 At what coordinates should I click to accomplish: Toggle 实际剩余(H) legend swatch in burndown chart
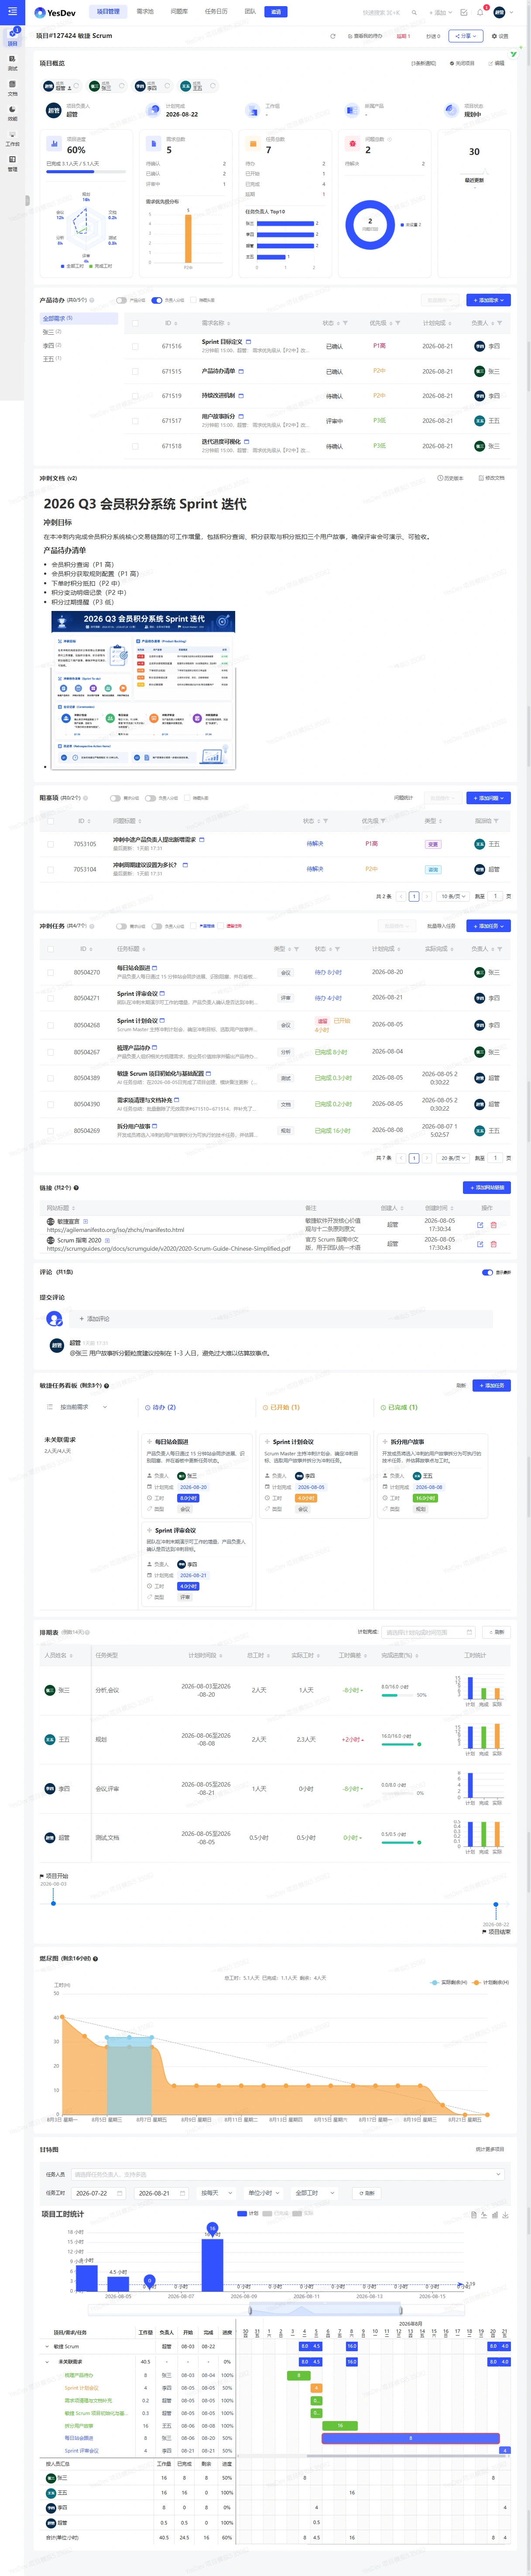(x=435, y=1982)
